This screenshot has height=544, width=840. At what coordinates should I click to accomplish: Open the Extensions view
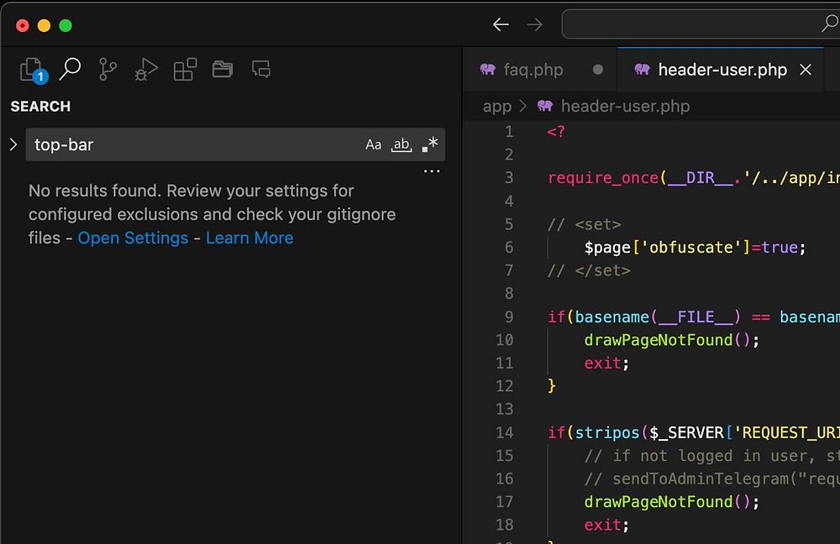click(185, 70)
